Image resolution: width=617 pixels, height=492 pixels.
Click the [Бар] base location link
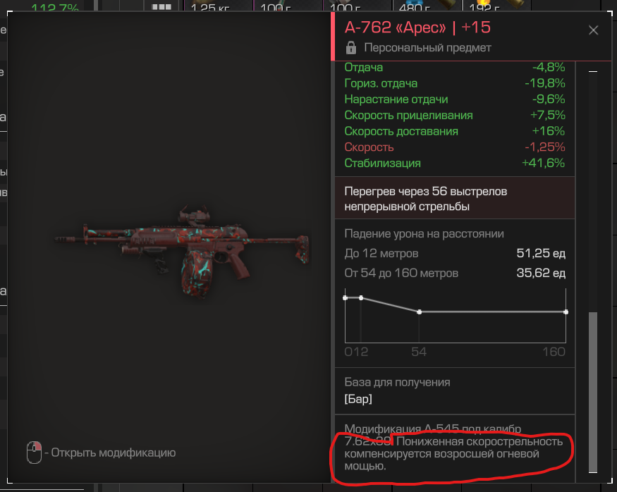coord(358,399)
